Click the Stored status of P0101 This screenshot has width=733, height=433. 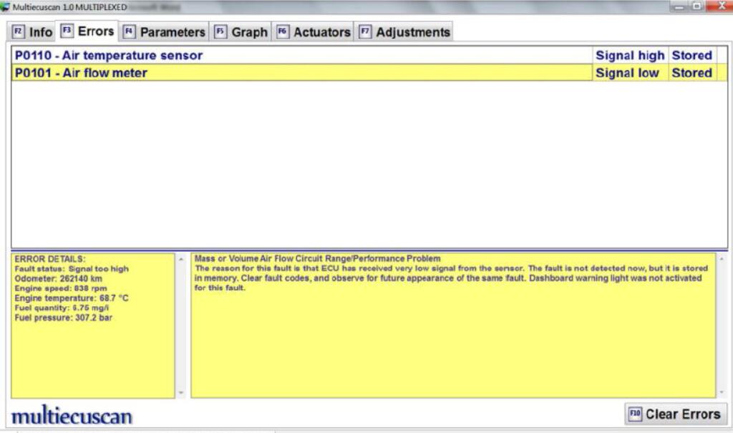692,73
